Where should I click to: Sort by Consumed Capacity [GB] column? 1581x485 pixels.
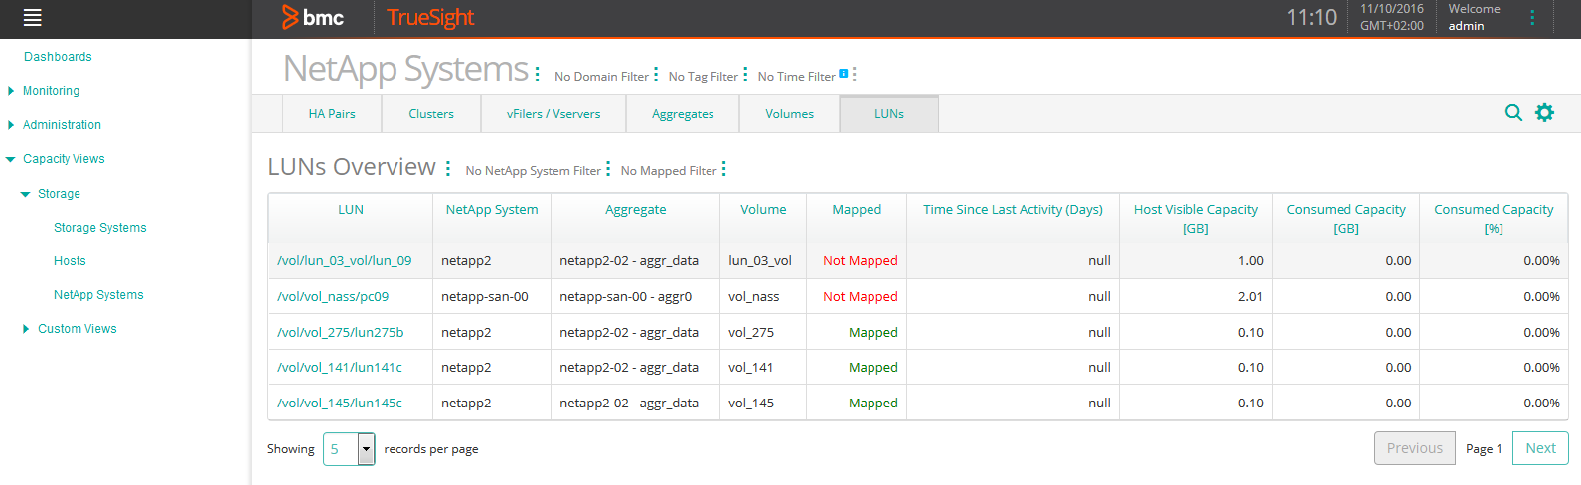[x=1345, y=219]
